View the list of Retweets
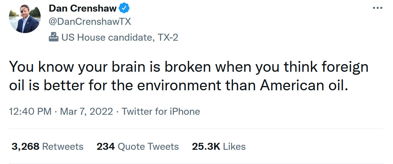Screen dimensions: 393x164 point(63,146)
